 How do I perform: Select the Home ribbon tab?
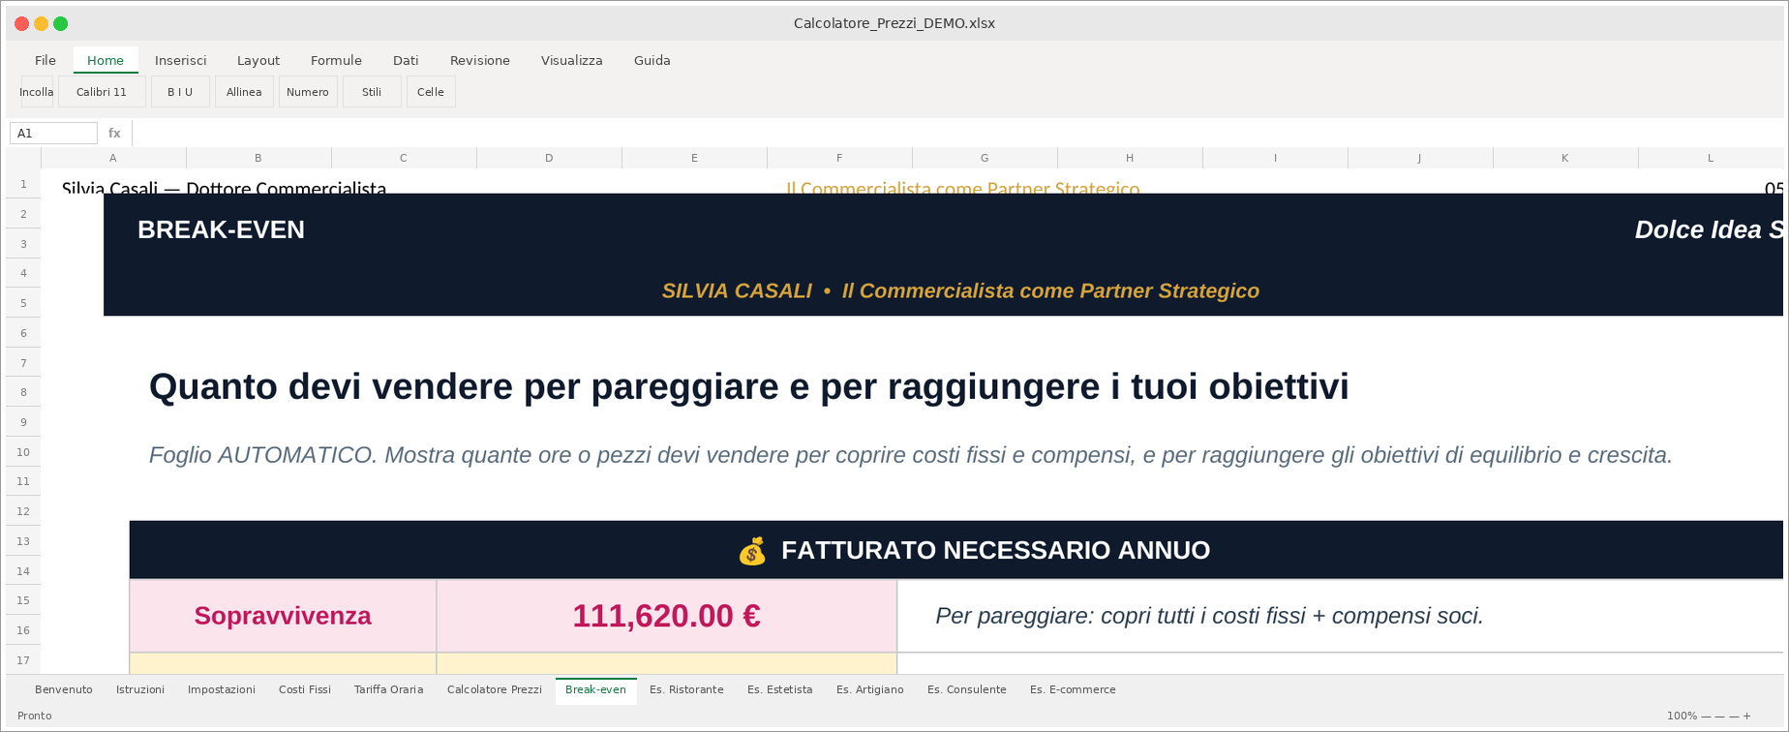106,60
